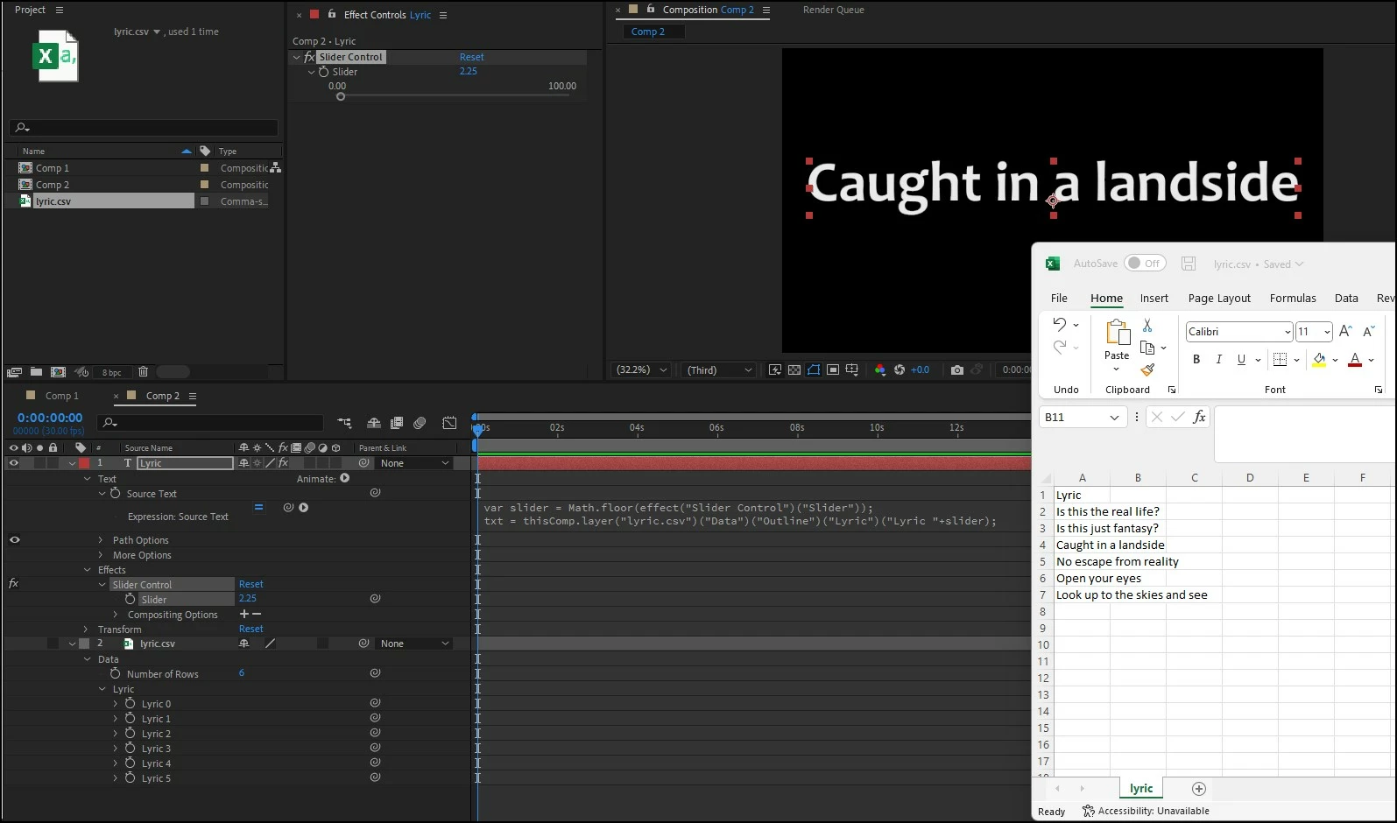Open the Calibri font name dropdown
The height and width of the screenshot is (823, 1397).
tap(1288, 332)
